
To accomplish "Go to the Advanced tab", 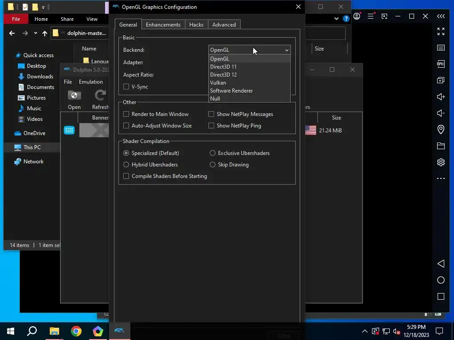I will tap(224, 25).
